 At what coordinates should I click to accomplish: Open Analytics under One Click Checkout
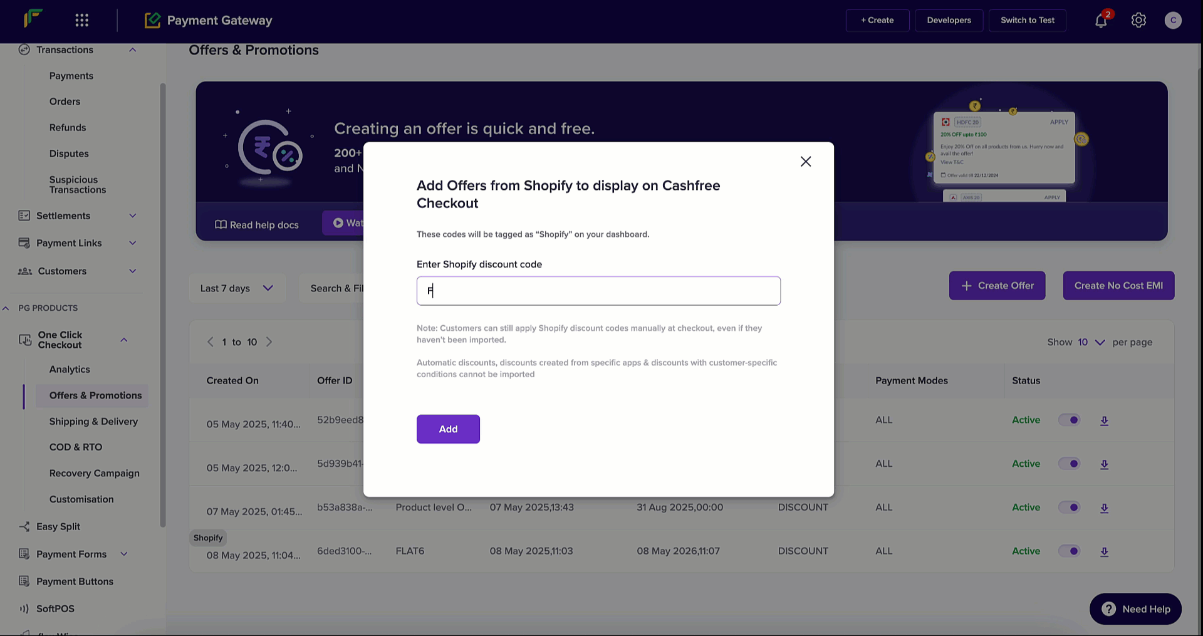70,370
